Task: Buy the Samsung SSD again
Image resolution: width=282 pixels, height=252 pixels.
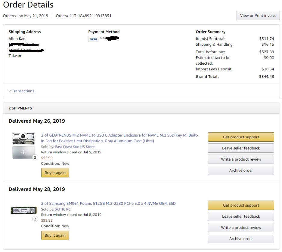Action: point(55,235)
